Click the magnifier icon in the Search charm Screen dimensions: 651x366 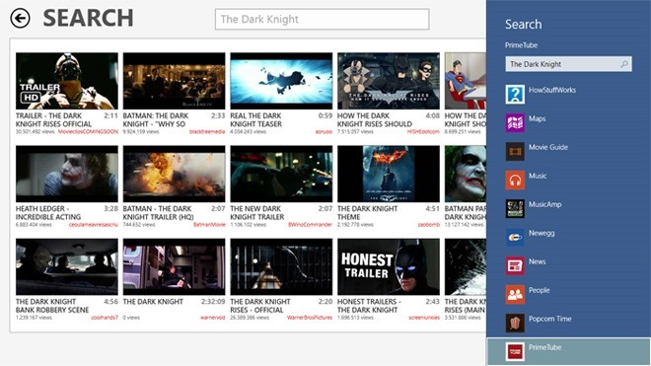click(624, 64)
